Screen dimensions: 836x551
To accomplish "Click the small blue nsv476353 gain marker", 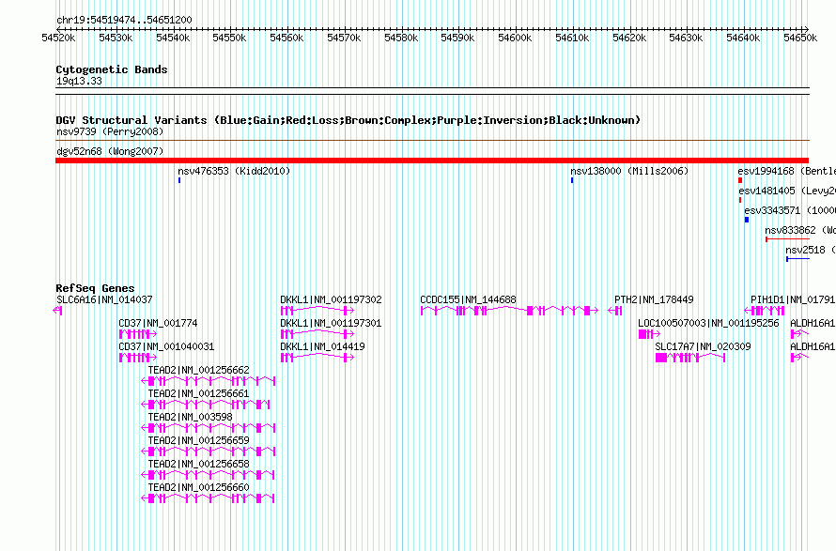I will tap(179, 180).
